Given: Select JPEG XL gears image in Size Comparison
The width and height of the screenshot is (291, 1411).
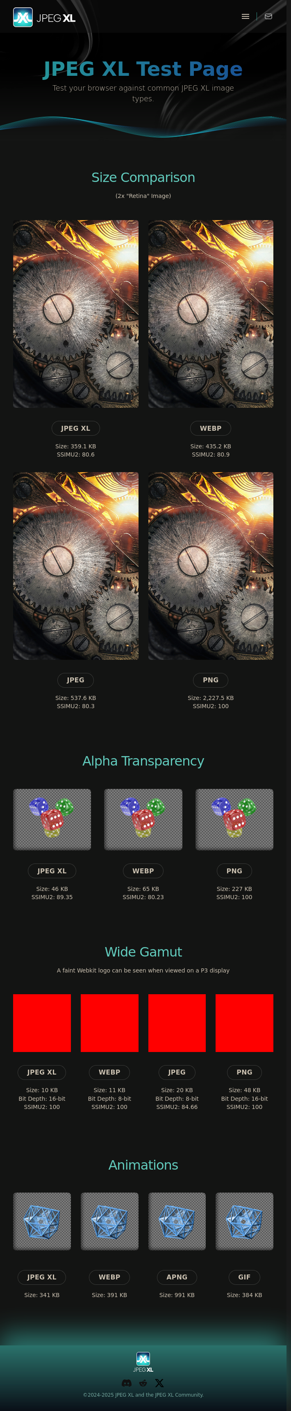Looking at the screenshot, I should tap(76, 314).
